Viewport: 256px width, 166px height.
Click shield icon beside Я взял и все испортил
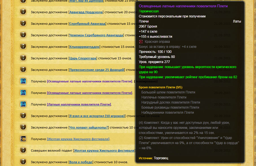coord(23,116)
